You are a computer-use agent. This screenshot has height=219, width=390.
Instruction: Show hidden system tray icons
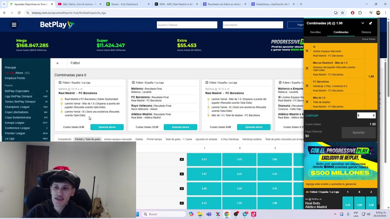[x=335, y=214]
